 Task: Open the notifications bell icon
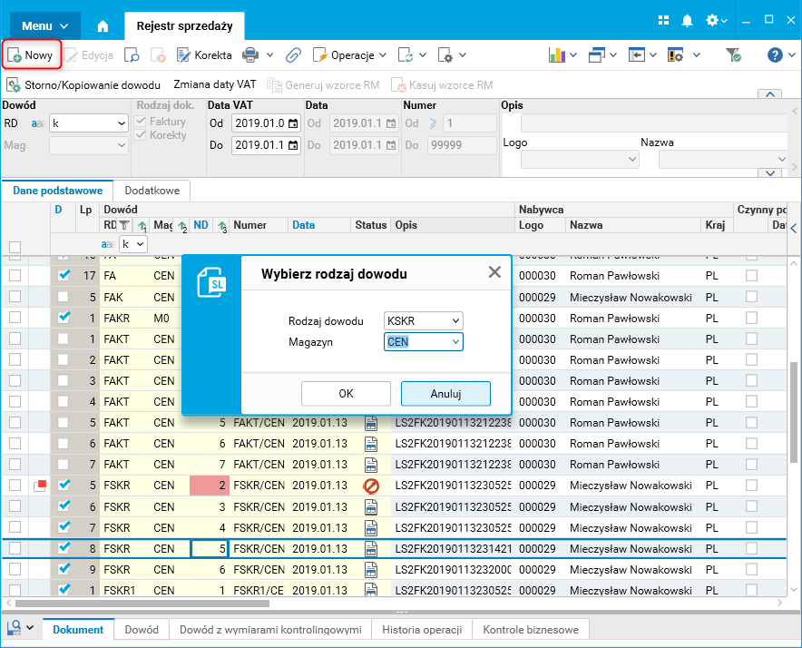(687, 21)
